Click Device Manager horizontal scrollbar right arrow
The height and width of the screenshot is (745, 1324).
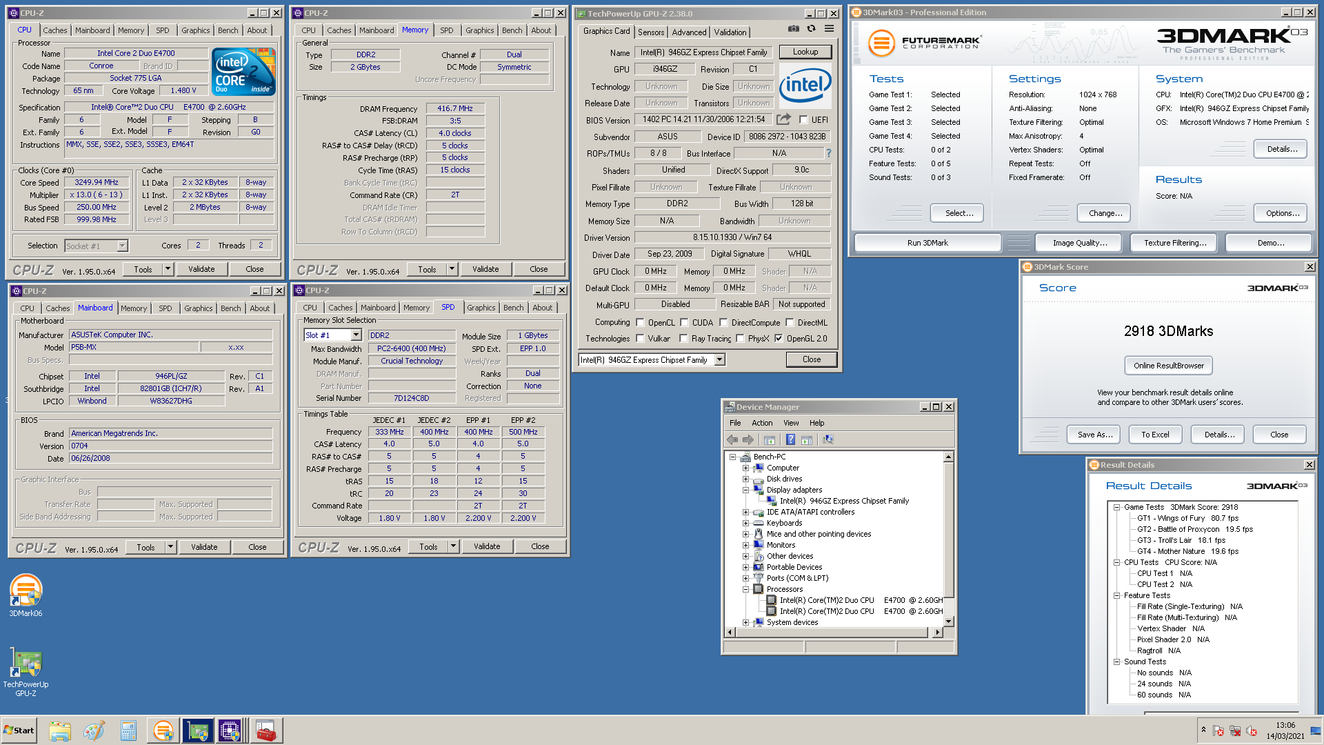pyautogui.click(x=937, y=632)
